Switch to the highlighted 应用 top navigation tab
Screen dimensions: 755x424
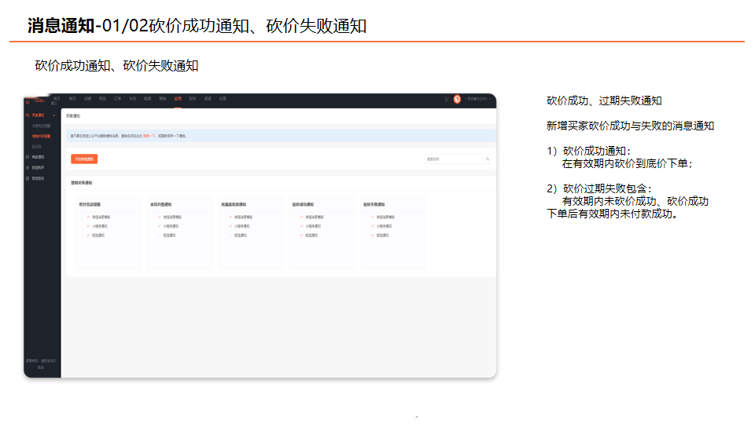pyautogui.click(x=178, y=99)
